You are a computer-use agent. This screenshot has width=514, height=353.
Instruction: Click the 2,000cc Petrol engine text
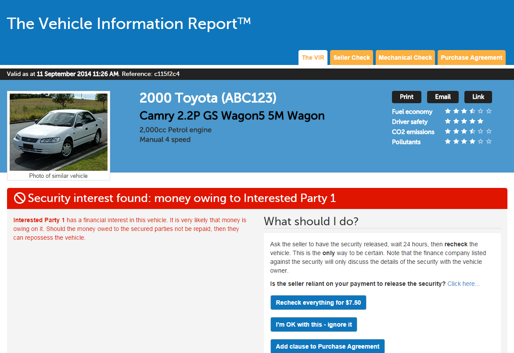[x=176, y=130]
